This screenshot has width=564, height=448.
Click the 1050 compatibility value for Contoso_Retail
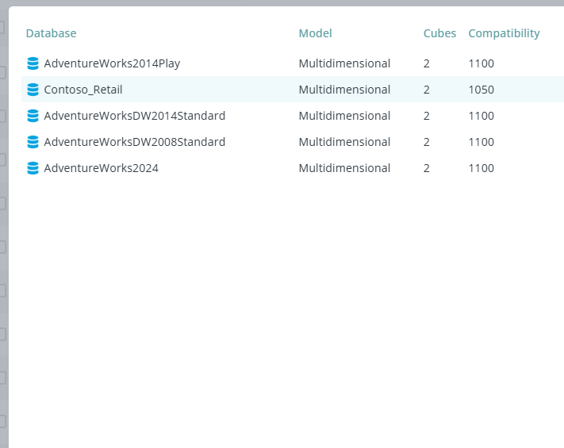[481, 90]
